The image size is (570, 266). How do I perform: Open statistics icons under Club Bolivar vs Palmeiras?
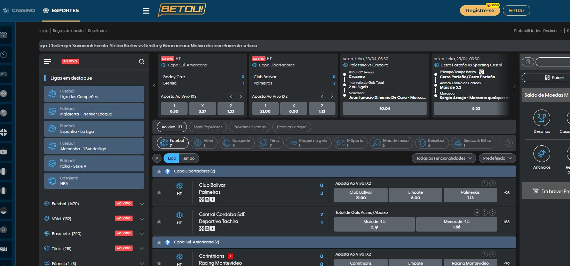pos(207,200)
